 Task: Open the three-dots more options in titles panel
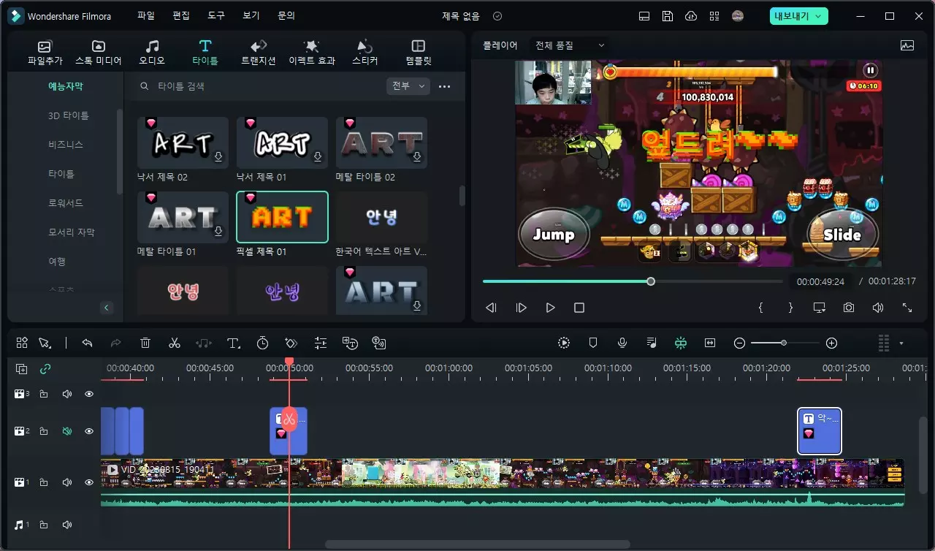(x=444, y=86)
